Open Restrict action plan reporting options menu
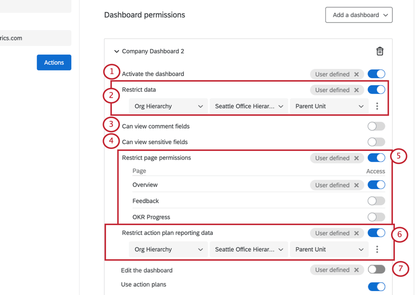The width and height of the screenshot is (415, 295). click(x=377, y=249)
